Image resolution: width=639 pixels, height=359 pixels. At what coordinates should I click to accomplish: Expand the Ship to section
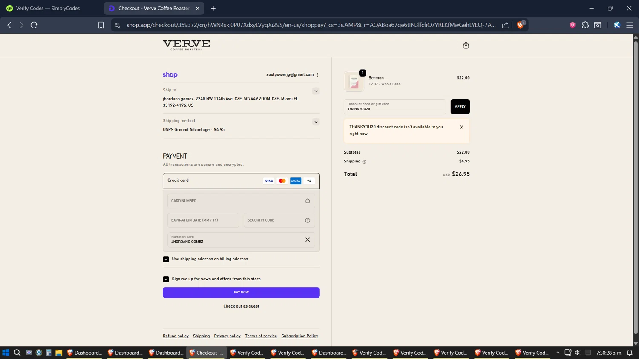click(x=316, y=91)
